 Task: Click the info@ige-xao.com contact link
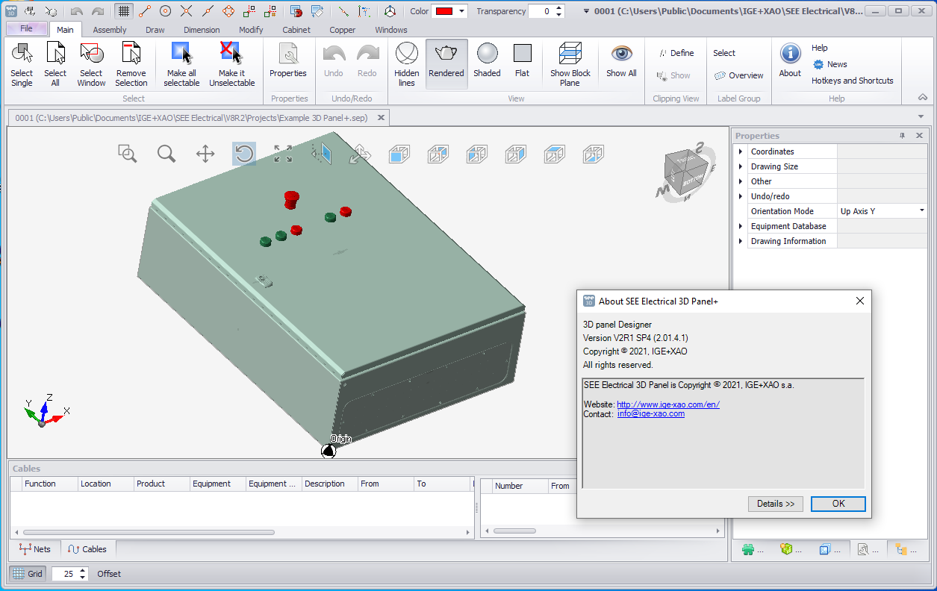click(x=651, y=413)
